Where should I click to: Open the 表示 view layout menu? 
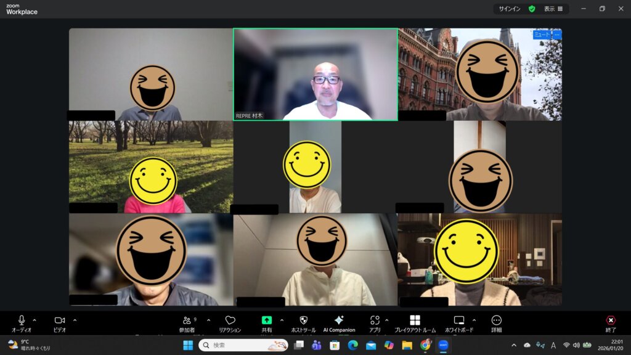553,9
